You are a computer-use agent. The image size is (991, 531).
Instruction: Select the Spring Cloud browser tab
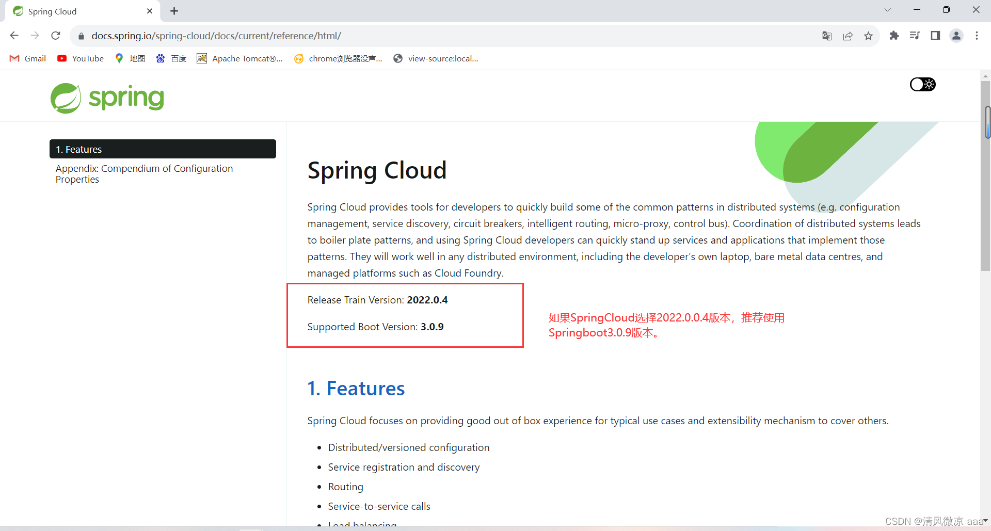83,11
